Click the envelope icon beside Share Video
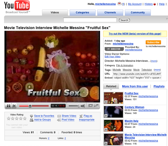 pyautogui.click(x=59, y=116)
